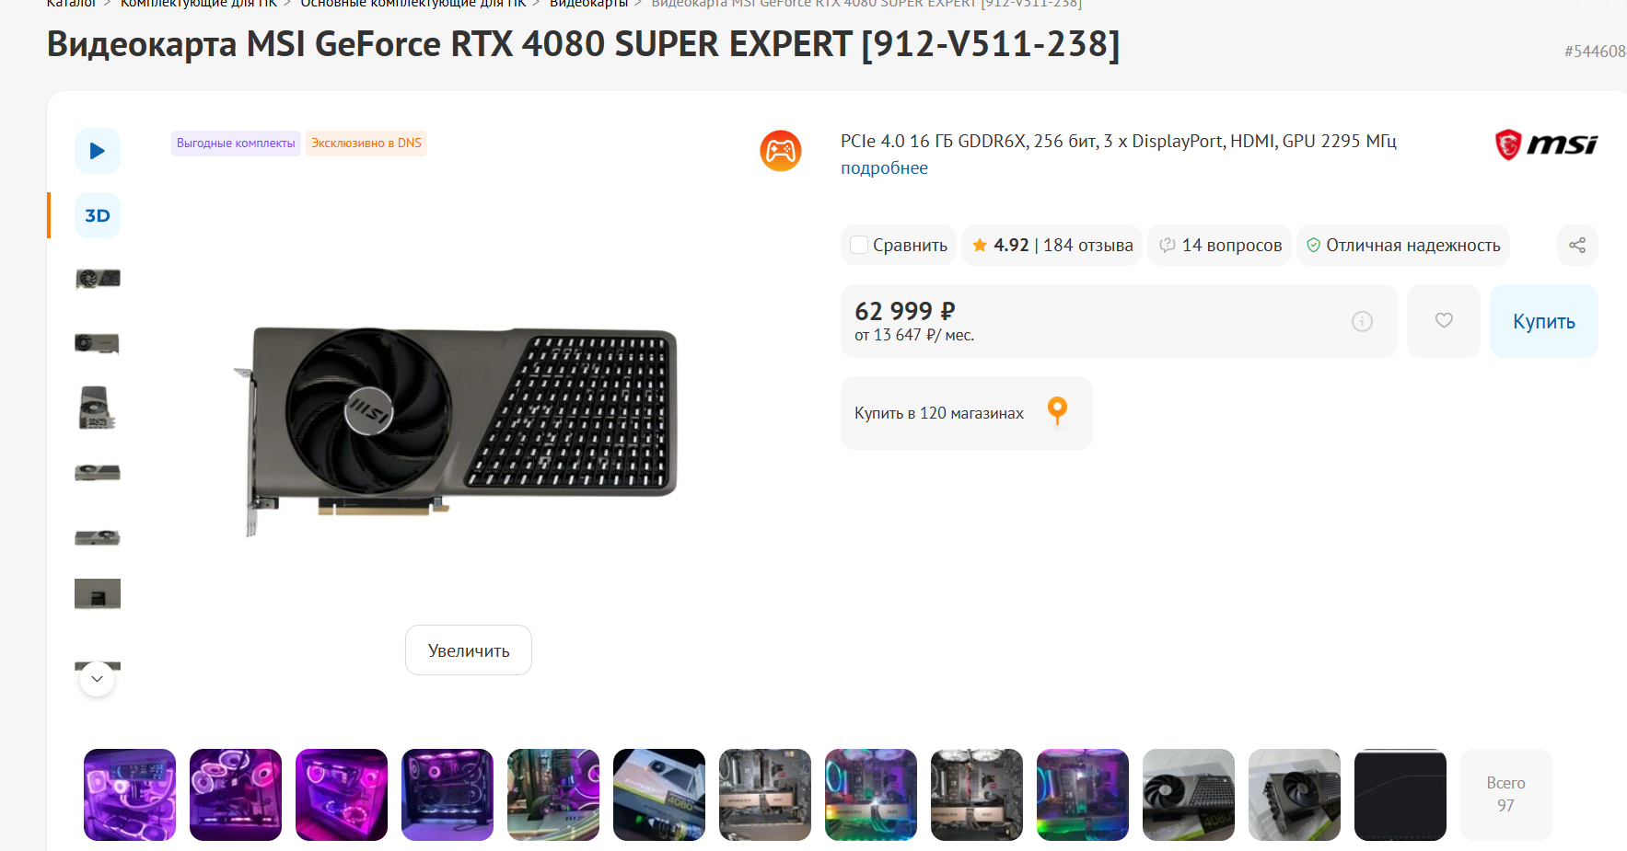
Task: Open the подробнее specifications link
Action: [x=884, y=168]
